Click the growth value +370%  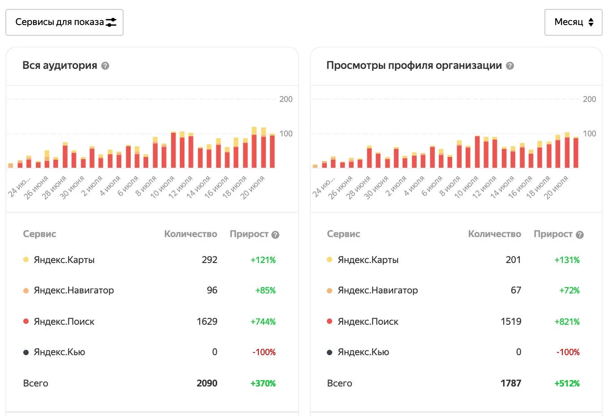(263, 383)
